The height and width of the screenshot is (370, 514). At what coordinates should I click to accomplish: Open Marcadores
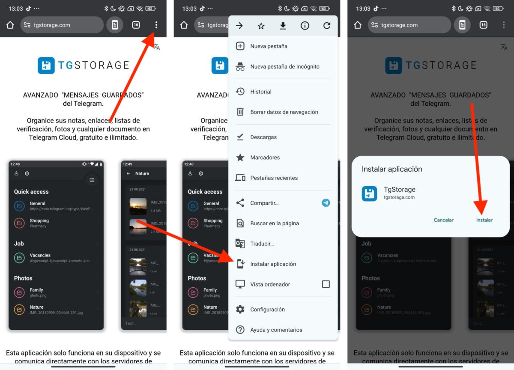pos(283,158)
